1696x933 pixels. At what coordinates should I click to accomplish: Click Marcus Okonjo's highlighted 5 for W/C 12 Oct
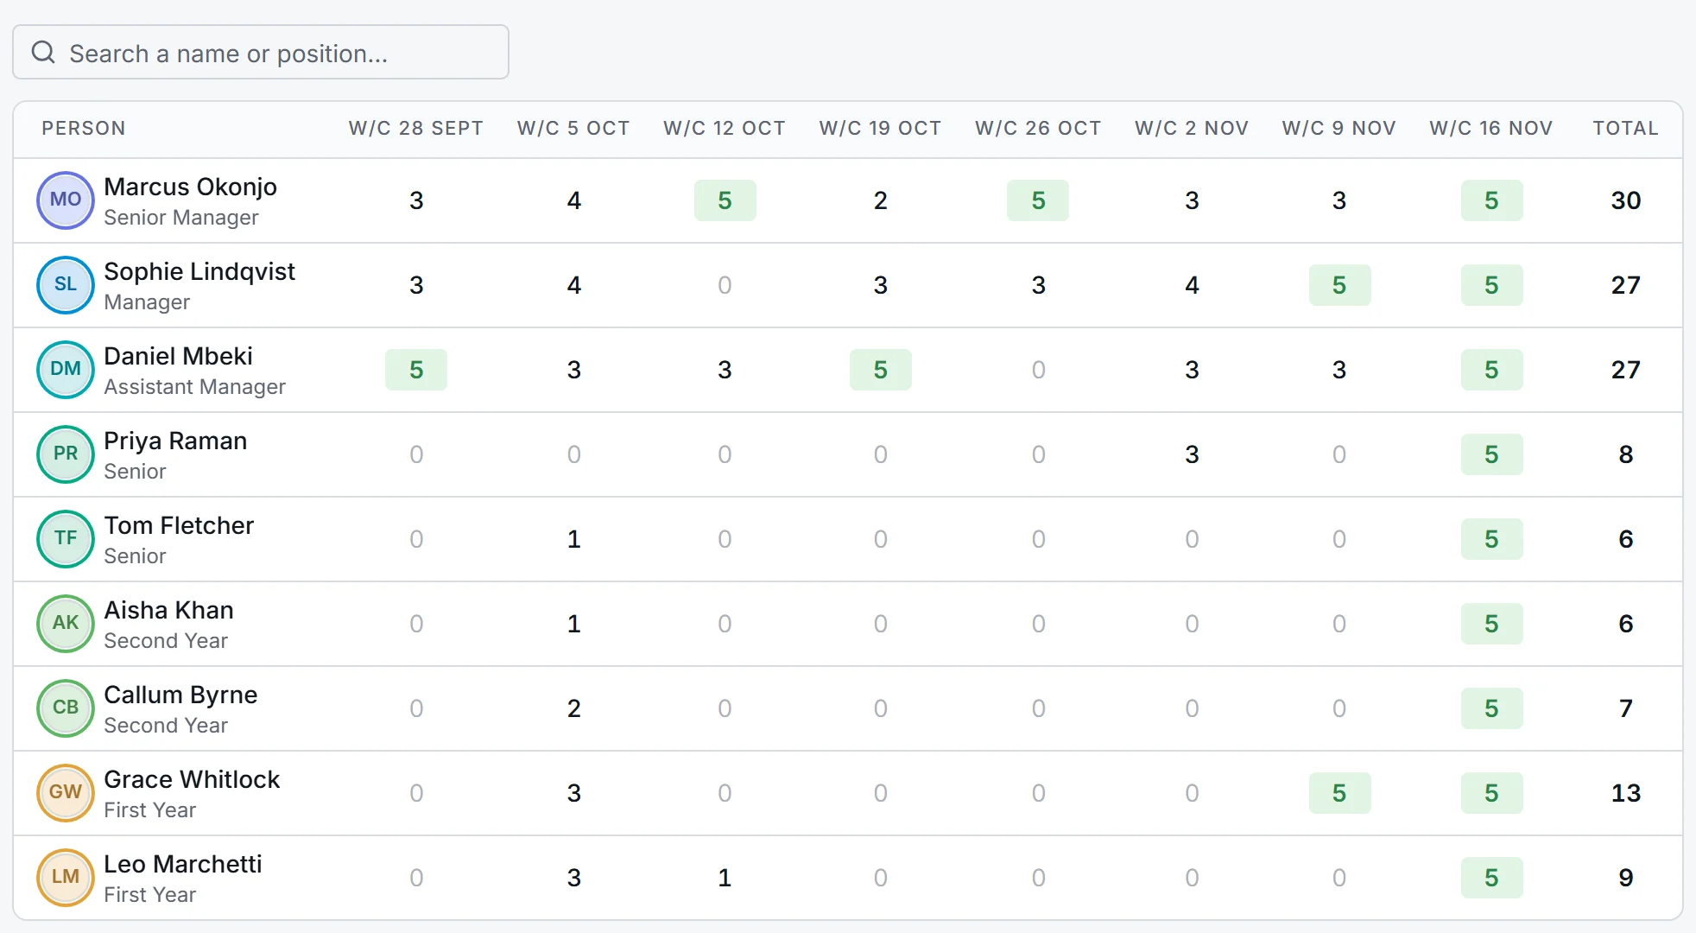(x=725, y=200)
